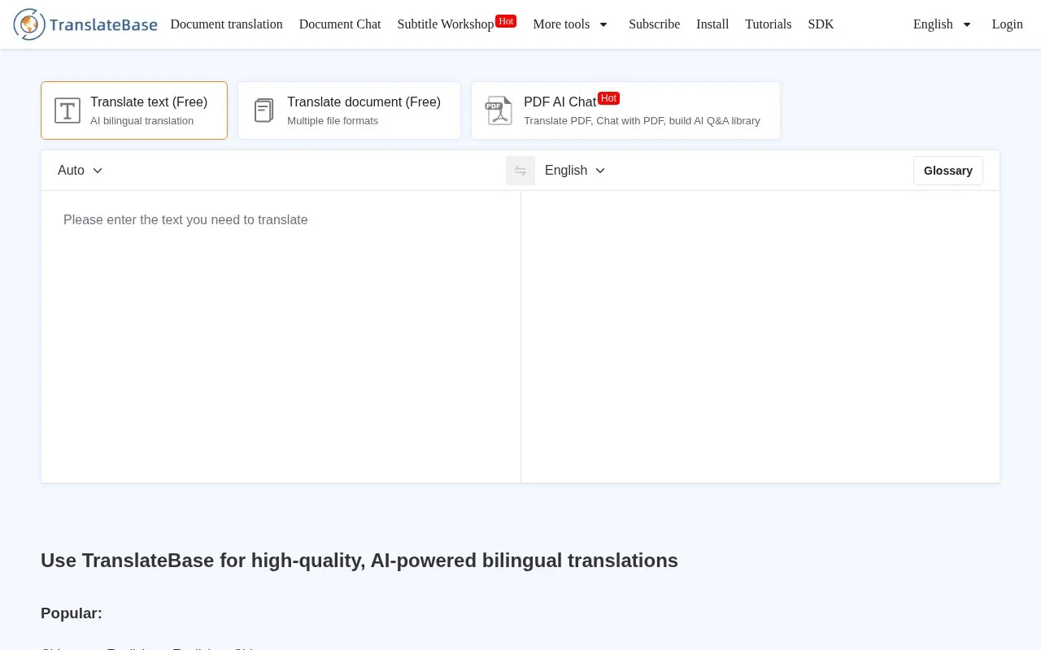This screenshot has width=1041, height=650.
Task: Open the Auto source language dropdown
Action: (81, 171)
